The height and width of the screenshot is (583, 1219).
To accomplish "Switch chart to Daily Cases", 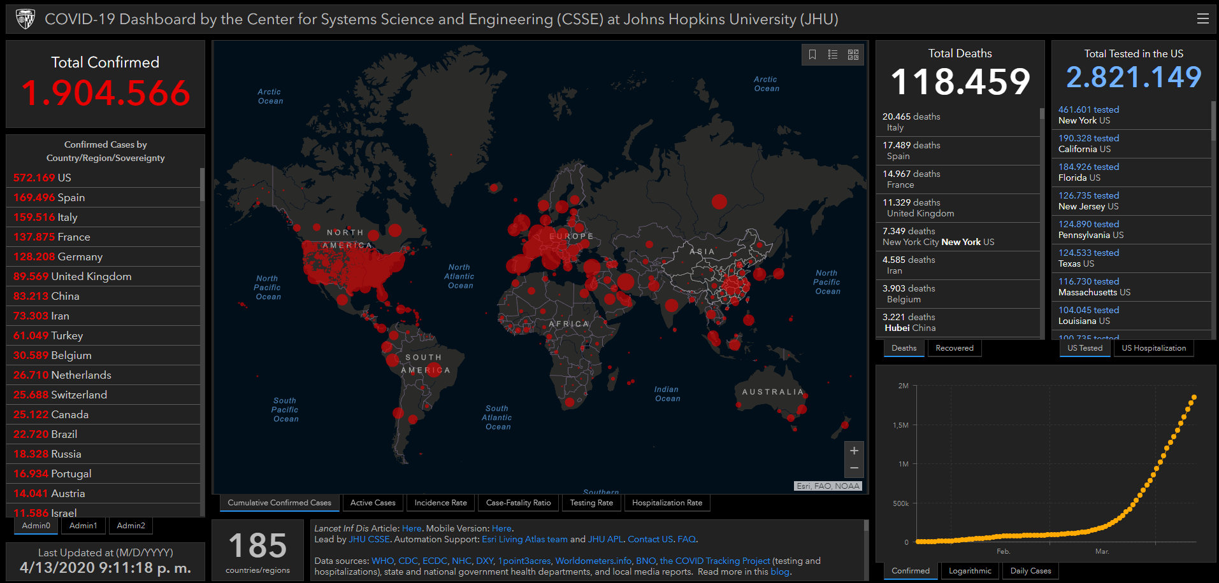I will (1030, 571).
